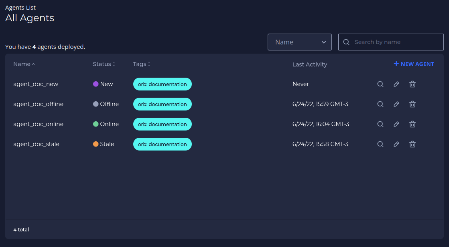Screen dimensions: 449x247
Task: Create a new agent with NEW AGENT button
Action: [x=414, y=64]
